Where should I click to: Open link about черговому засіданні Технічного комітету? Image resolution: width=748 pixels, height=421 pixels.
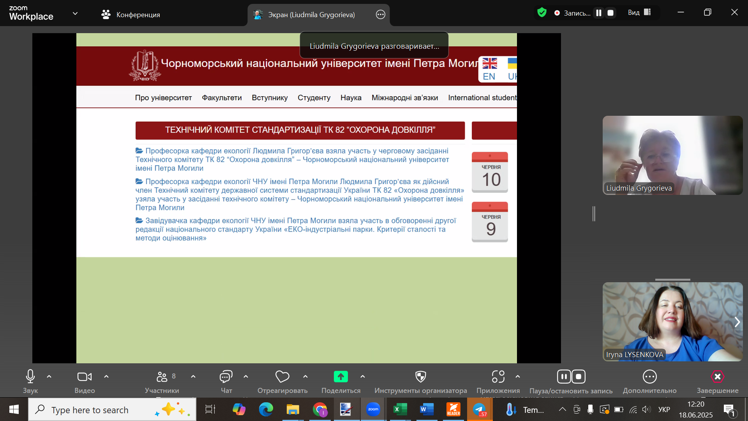point(292,159)
